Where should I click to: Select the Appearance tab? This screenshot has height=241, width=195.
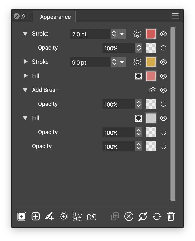pyautogui.click(x=55, y=17)
